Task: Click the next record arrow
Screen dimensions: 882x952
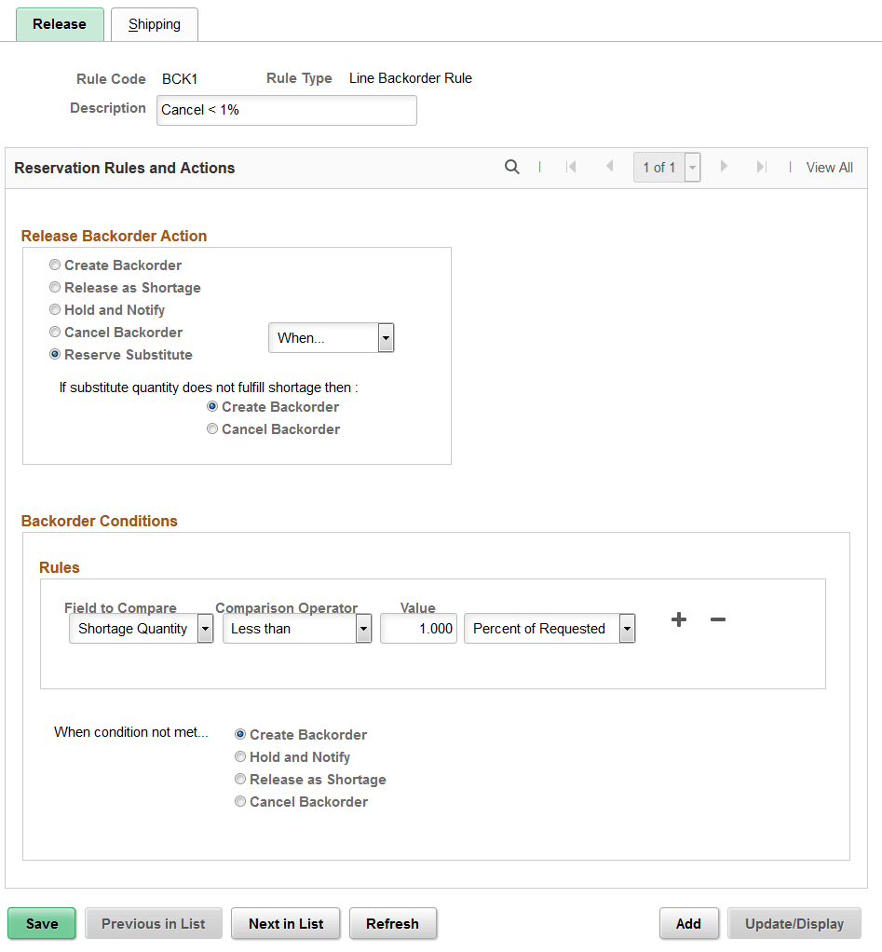Action: (x=725, y=167)
